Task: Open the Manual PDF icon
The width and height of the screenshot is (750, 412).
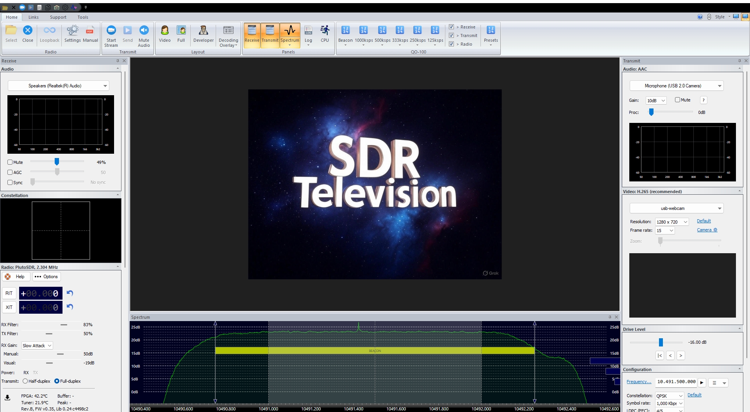Action: pos(90,34)
